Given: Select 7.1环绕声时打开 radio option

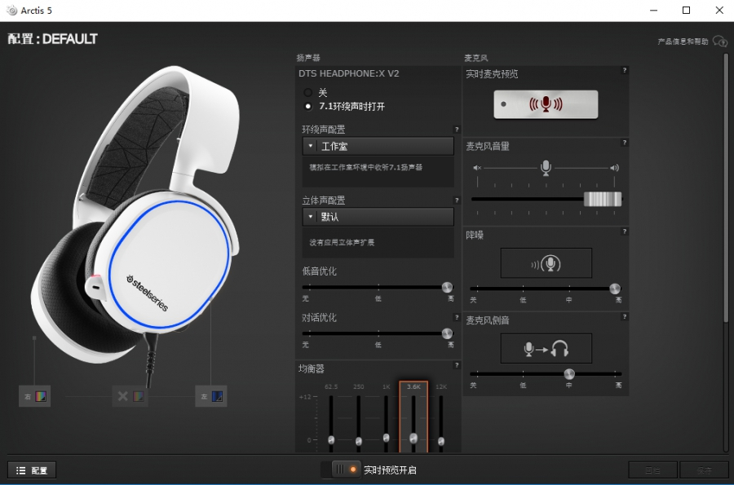Looking at the screenshot, I should tap(307, 106).
